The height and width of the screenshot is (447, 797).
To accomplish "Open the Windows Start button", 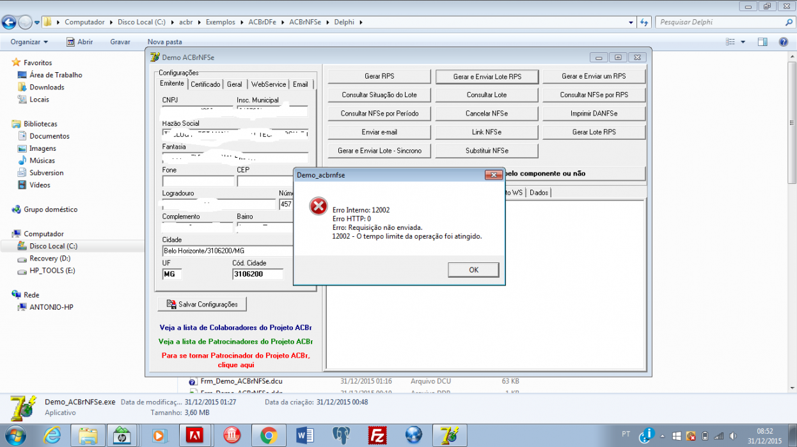I will coord(15,435).
